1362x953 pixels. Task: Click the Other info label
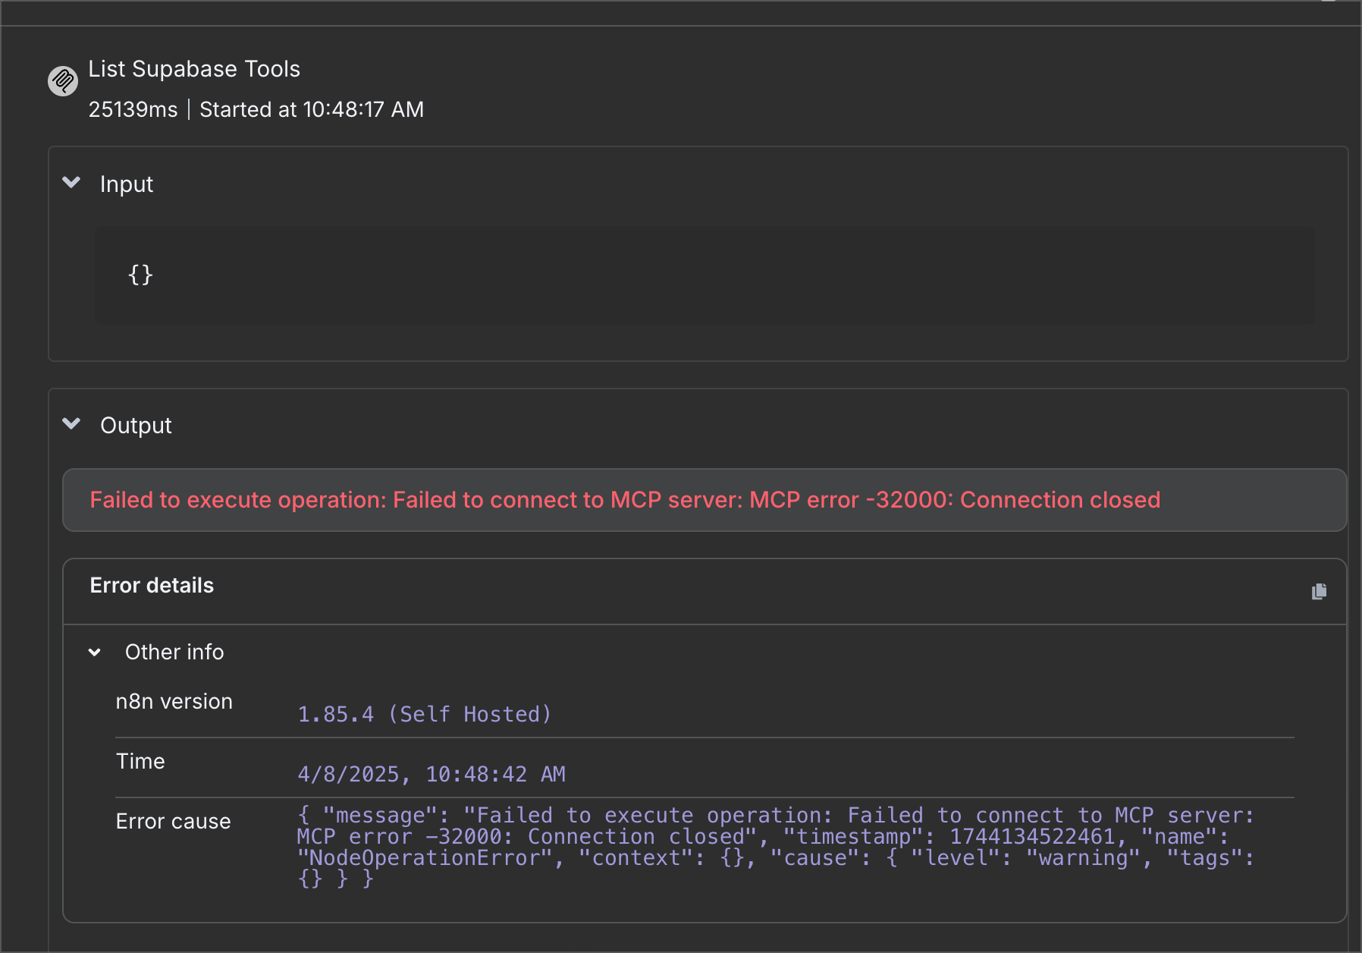click(174, 652)
